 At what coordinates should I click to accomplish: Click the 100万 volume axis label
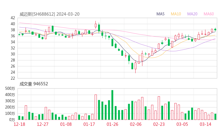[x=10, y=113]
